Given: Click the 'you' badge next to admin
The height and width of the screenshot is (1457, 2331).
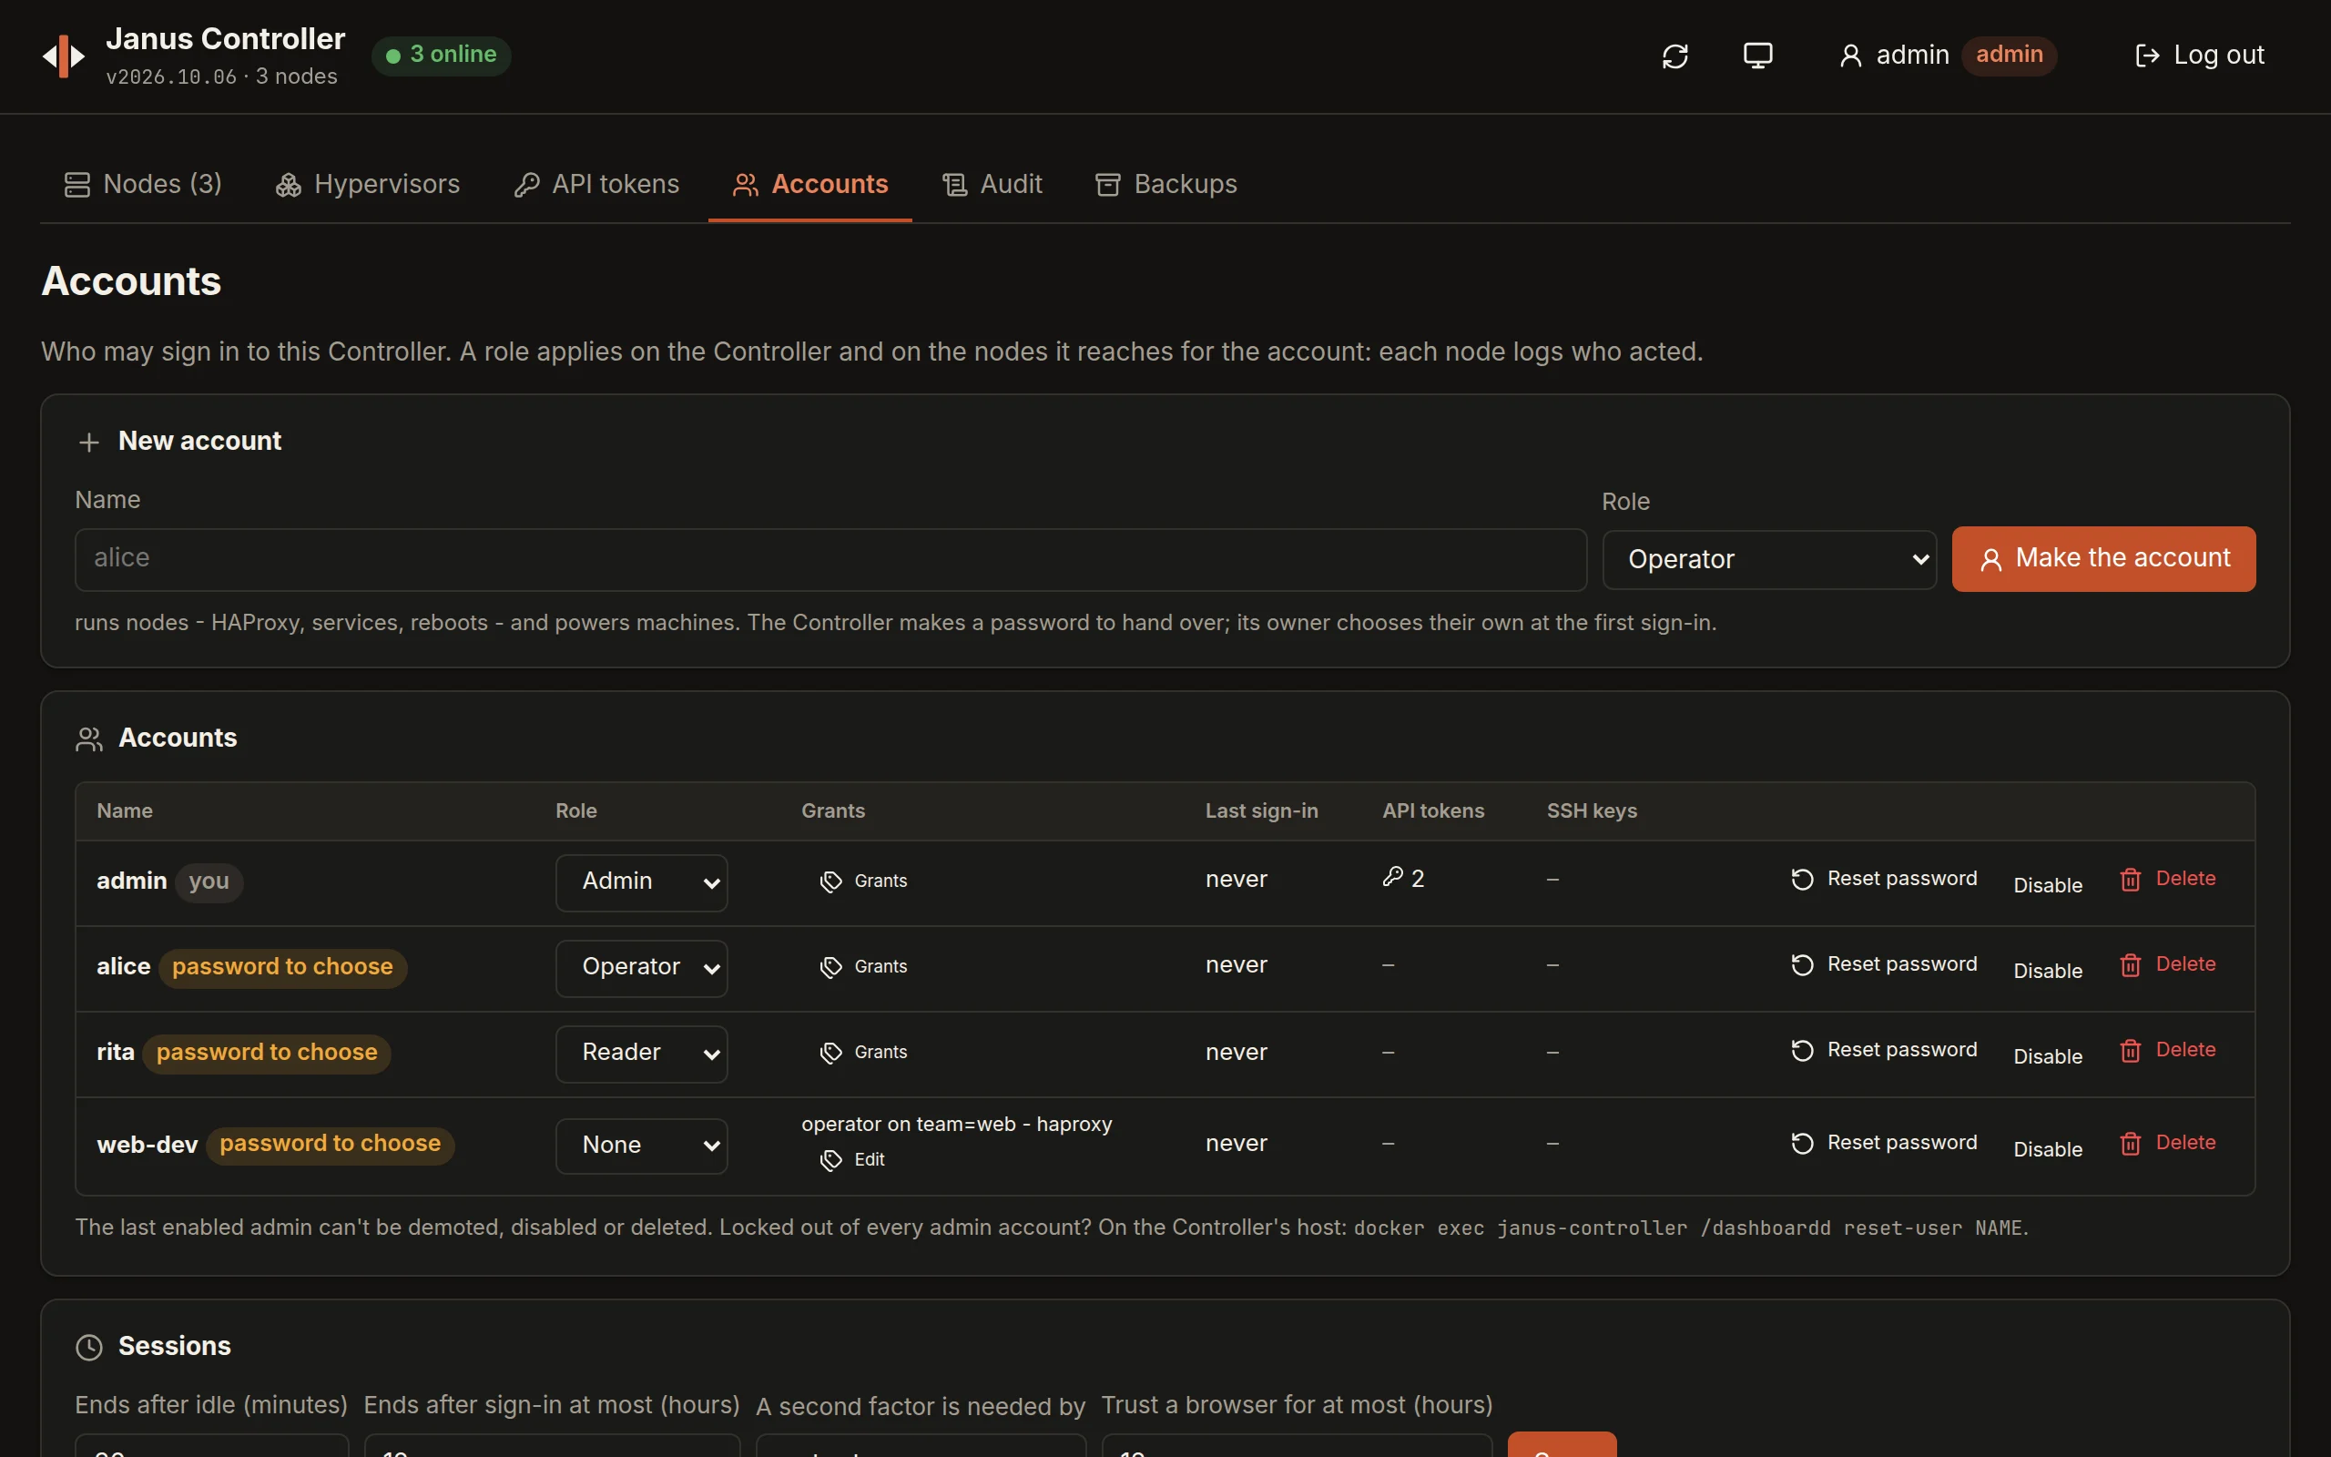Looking at the screenshot, I should [209, 881].
